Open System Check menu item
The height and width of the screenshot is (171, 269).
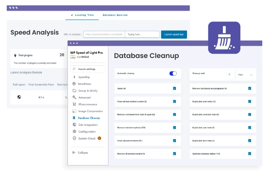click(x=88, y=138)
